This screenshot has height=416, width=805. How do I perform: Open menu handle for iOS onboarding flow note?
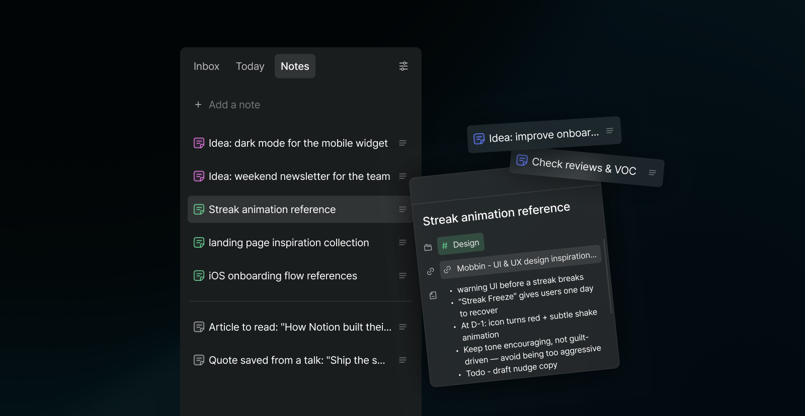[x=403, y=276]
